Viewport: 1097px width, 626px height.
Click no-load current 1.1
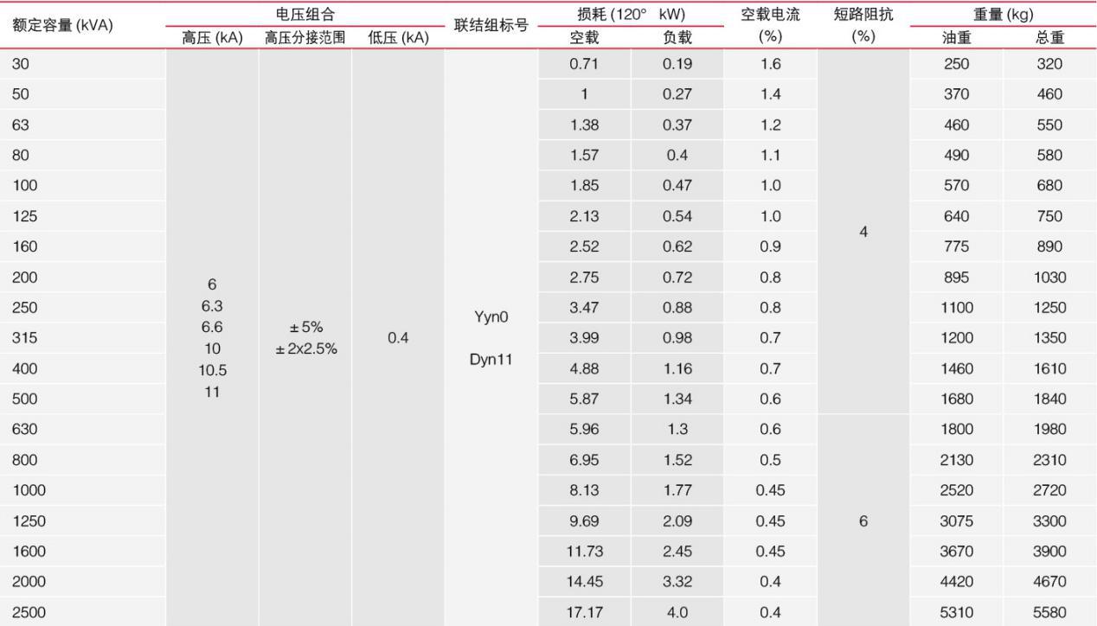770,155
